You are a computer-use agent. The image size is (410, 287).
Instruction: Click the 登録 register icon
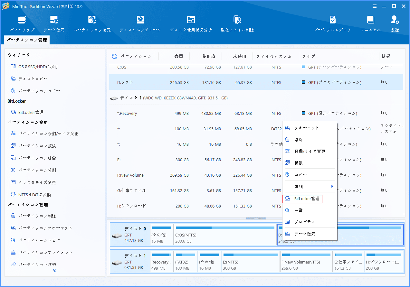coord(395,23)
